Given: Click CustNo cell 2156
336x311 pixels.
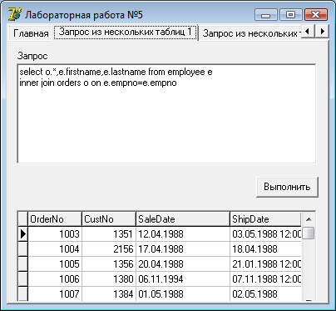Looking at the screenshot, I should coord(109,249).
